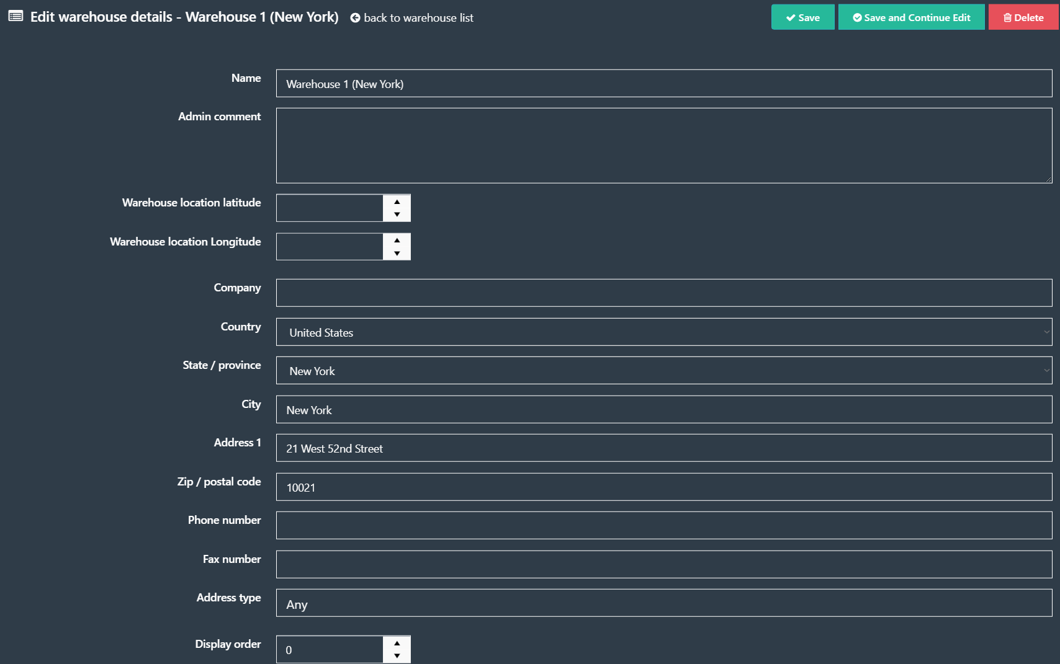Viewport: 1060px width, 664px height.
Task: Focus the Warehouse location latitude field
Action: tap(330, 208)
